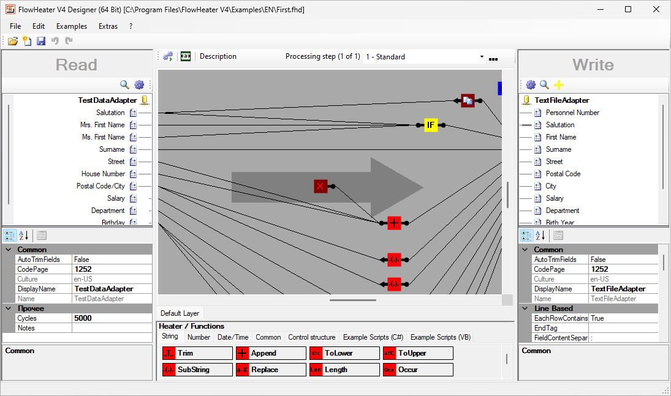This screenshot has height=396, width=671.
Task: Collapse Common category in Write properties
Action: tap(525, 249)
